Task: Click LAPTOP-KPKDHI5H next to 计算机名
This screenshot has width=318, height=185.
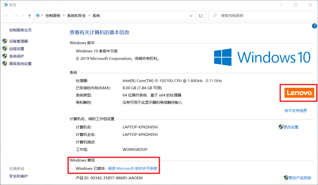Action: tap(140, 127)
